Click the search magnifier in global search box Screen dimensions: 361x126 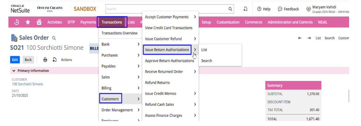click(230, 9)
